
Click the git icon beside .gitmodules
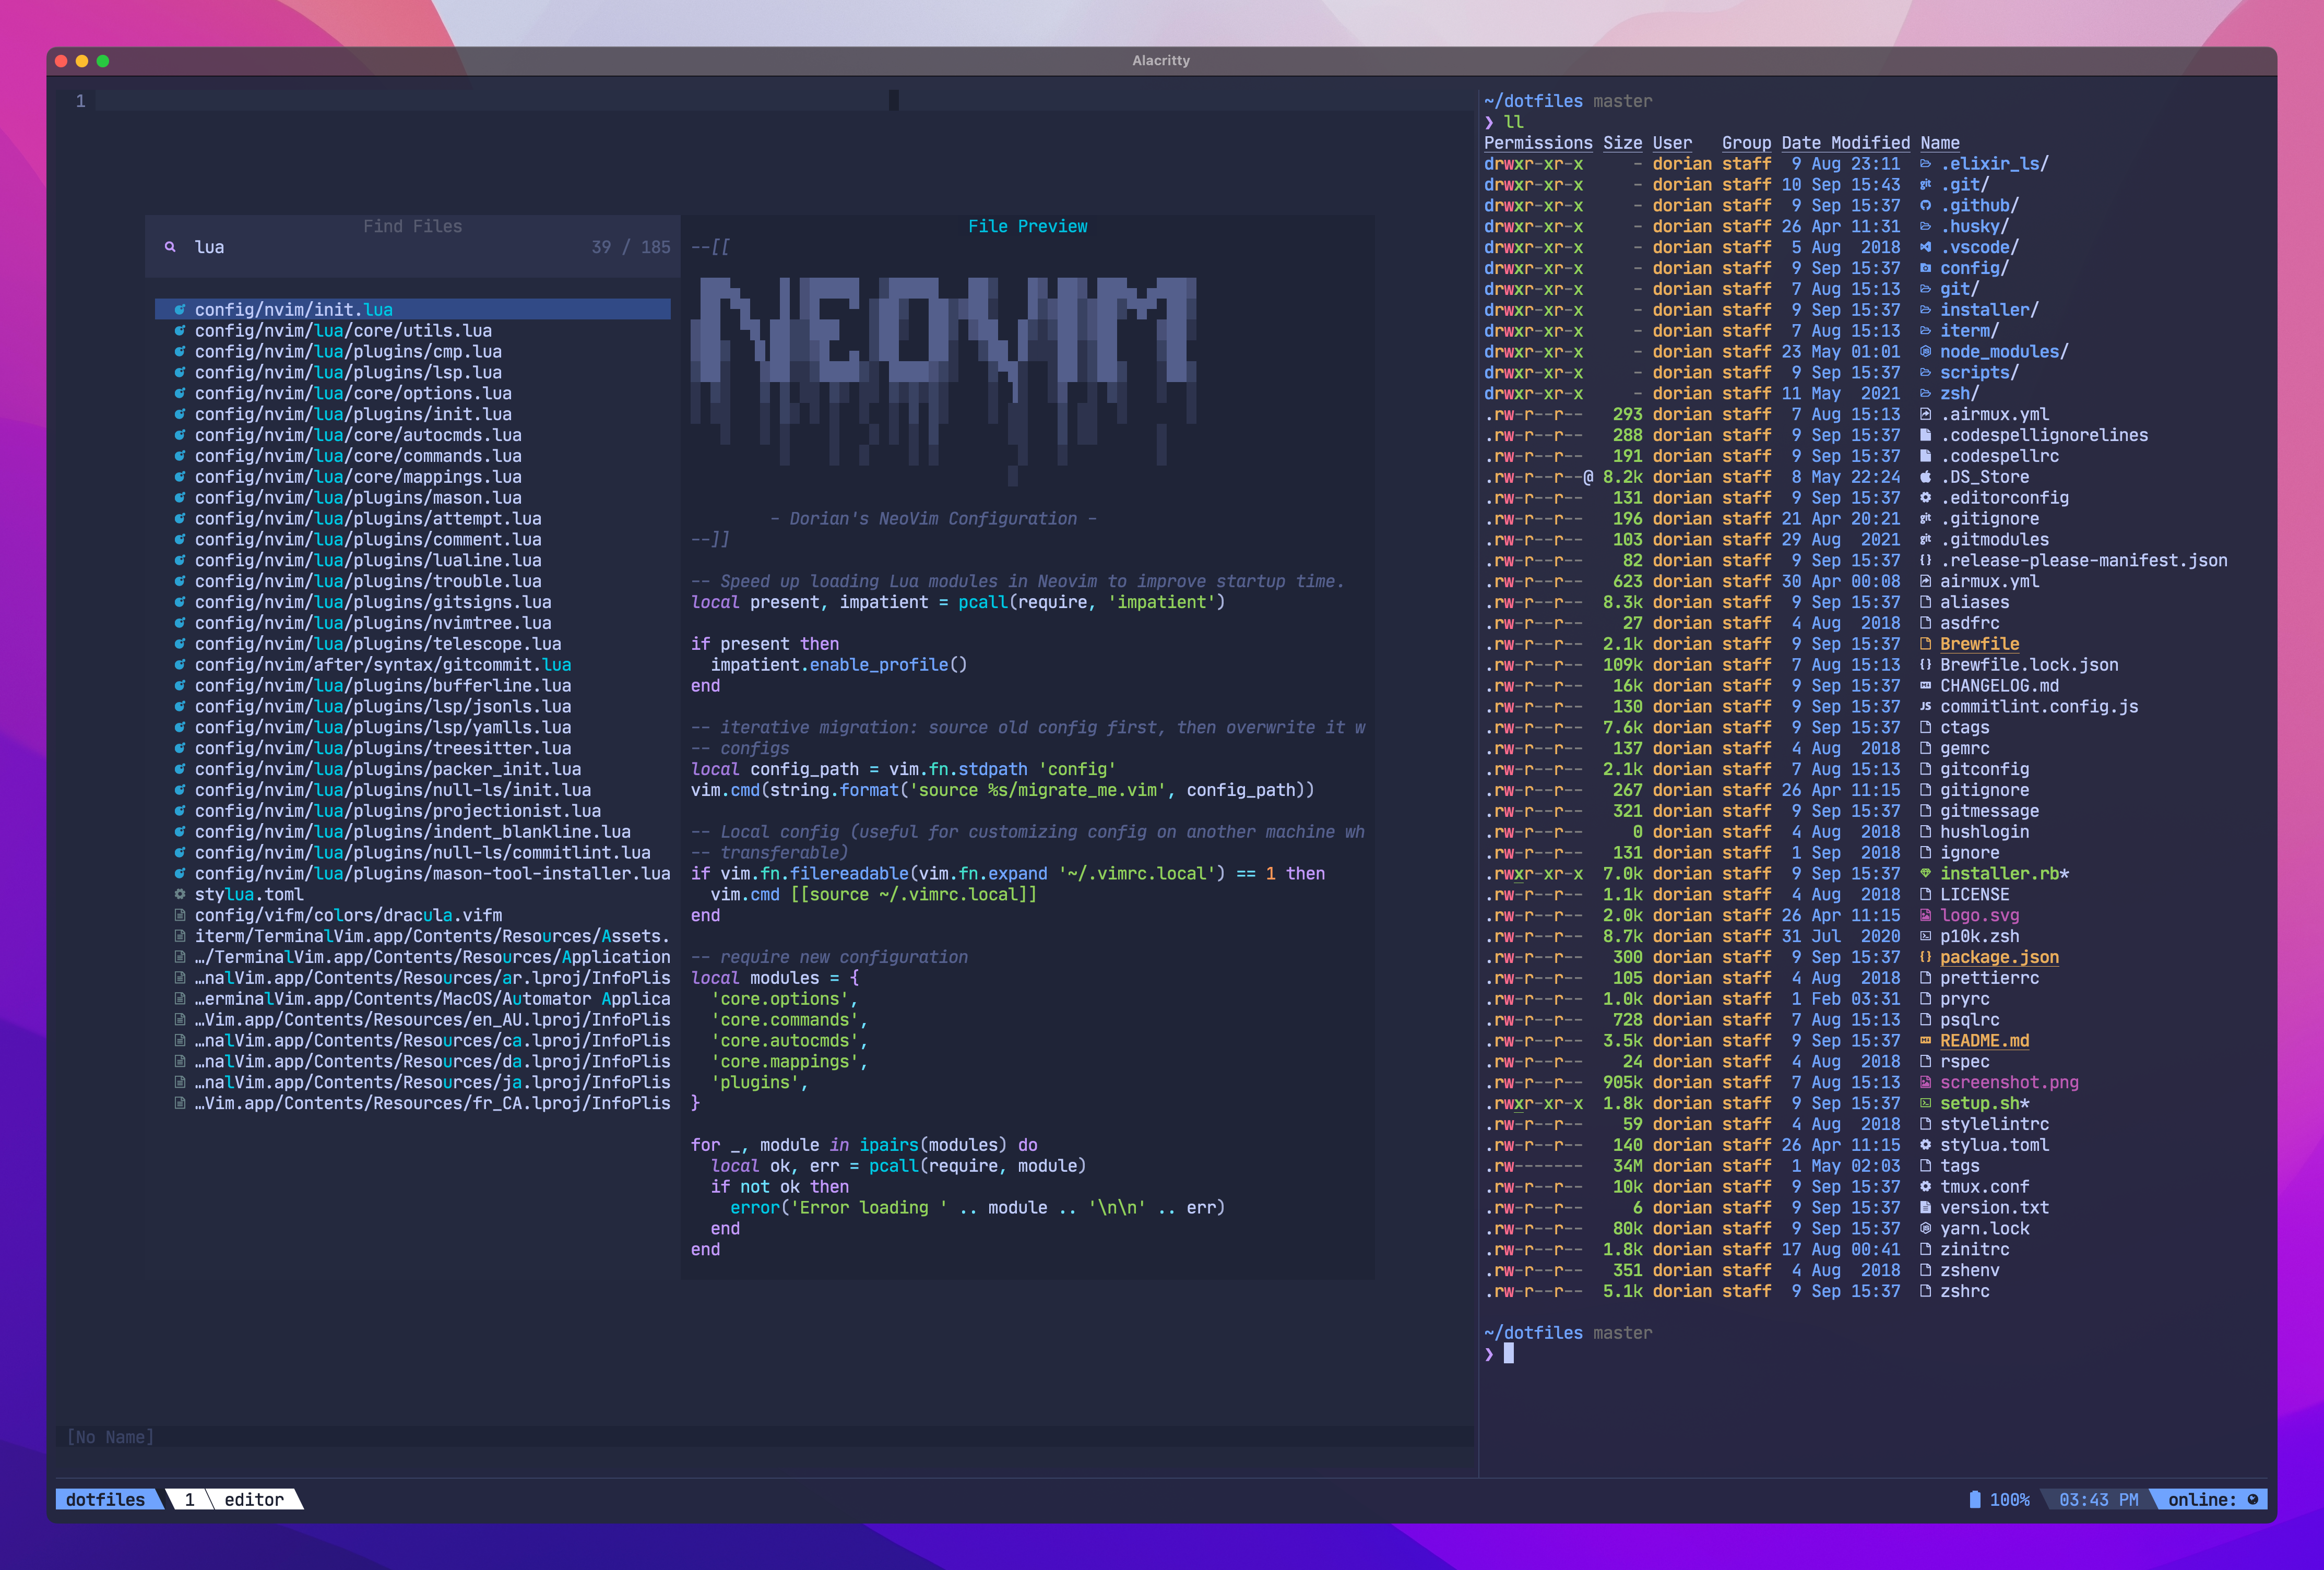1925,540
